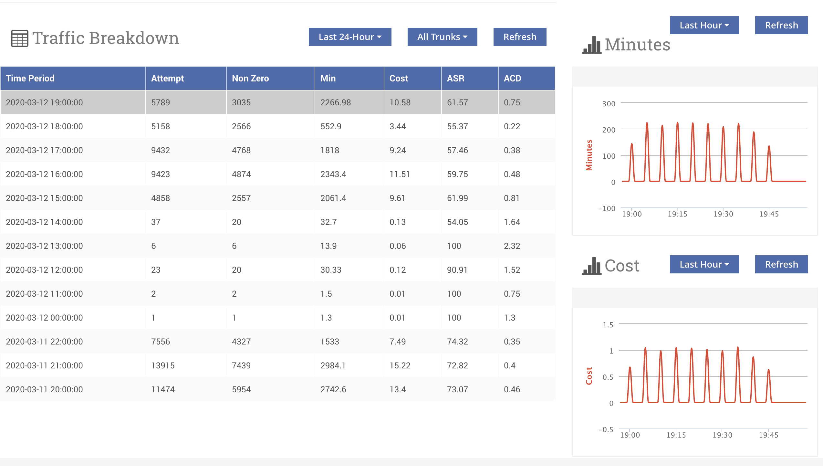
Task: Expand the All Trunks dropdown
Action: coord(442,37)
